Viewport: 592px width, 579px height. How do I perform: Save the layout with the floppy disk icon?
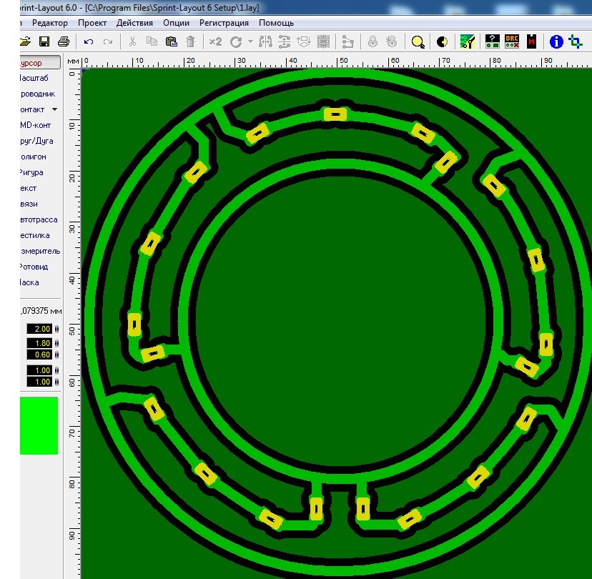[44, 41]
